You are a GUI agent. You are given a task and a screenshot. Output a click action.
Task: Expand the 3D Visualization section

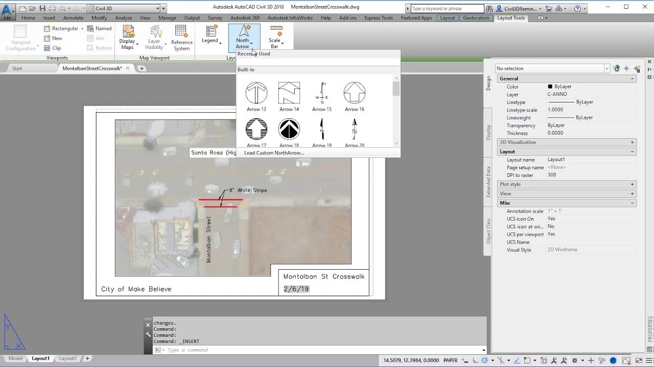click(x=632, y=142)
